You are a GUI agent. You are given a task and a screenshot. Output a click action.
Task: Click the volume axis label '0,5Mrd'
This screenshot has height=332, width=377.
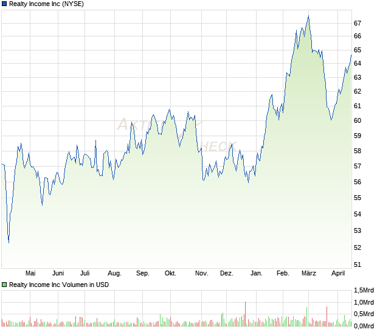click(364, 314)
